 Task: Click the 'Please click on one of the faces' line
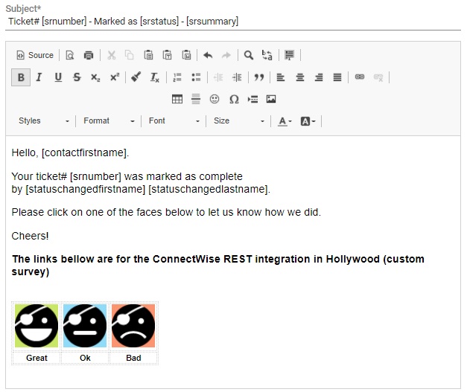pyautogui.click(x=166, y=212)
